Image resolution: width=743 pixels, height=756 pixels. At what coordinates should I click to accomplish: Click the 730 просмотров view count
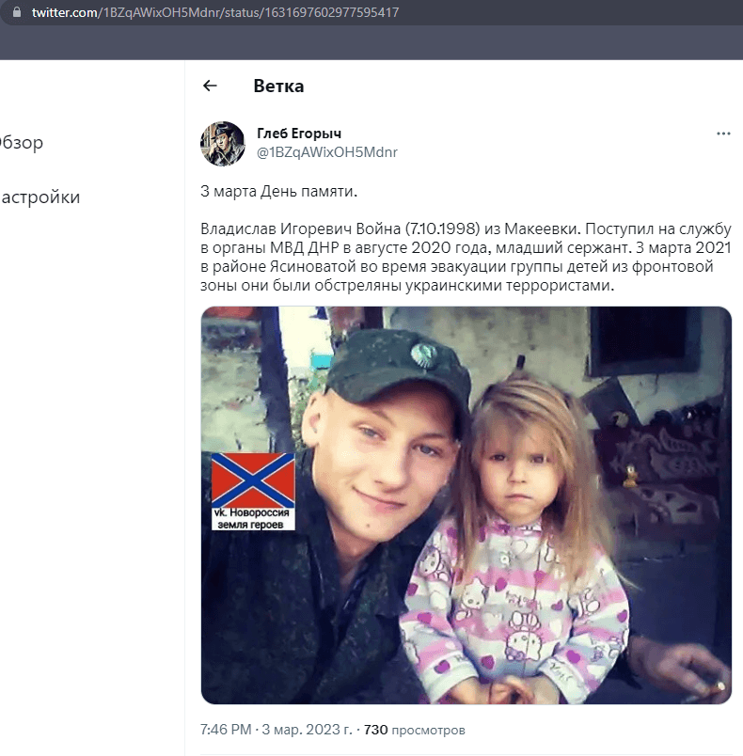click(x=414, y=730)
